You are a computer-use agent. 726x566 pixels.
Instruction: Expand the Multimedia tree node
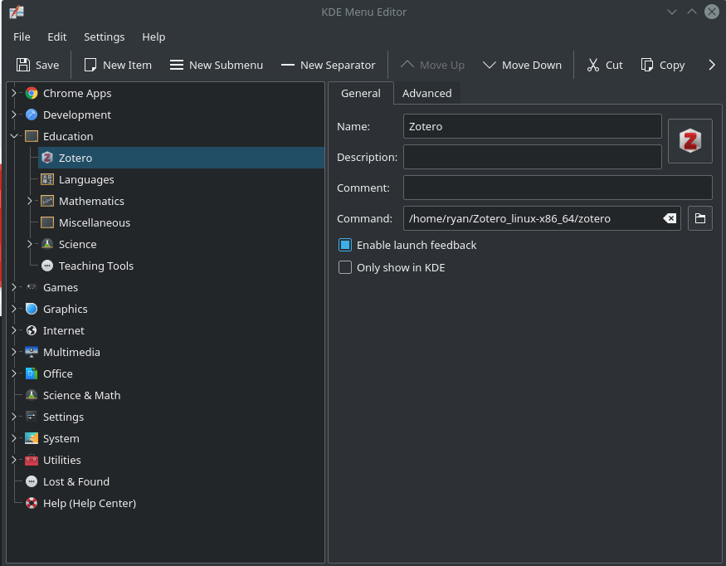(x=14, y=352)
